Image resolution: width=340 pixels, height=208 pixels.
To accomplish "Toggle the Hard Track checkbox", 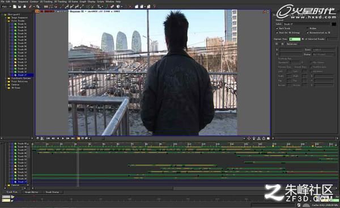I will 277,28.
